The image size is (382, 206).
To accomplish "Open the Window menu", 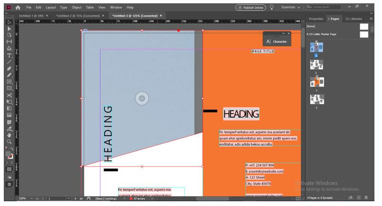I will click(116, 8).
